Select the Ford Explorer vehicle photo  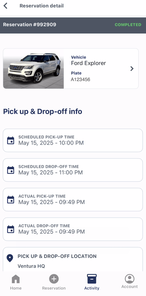point(33,68)
